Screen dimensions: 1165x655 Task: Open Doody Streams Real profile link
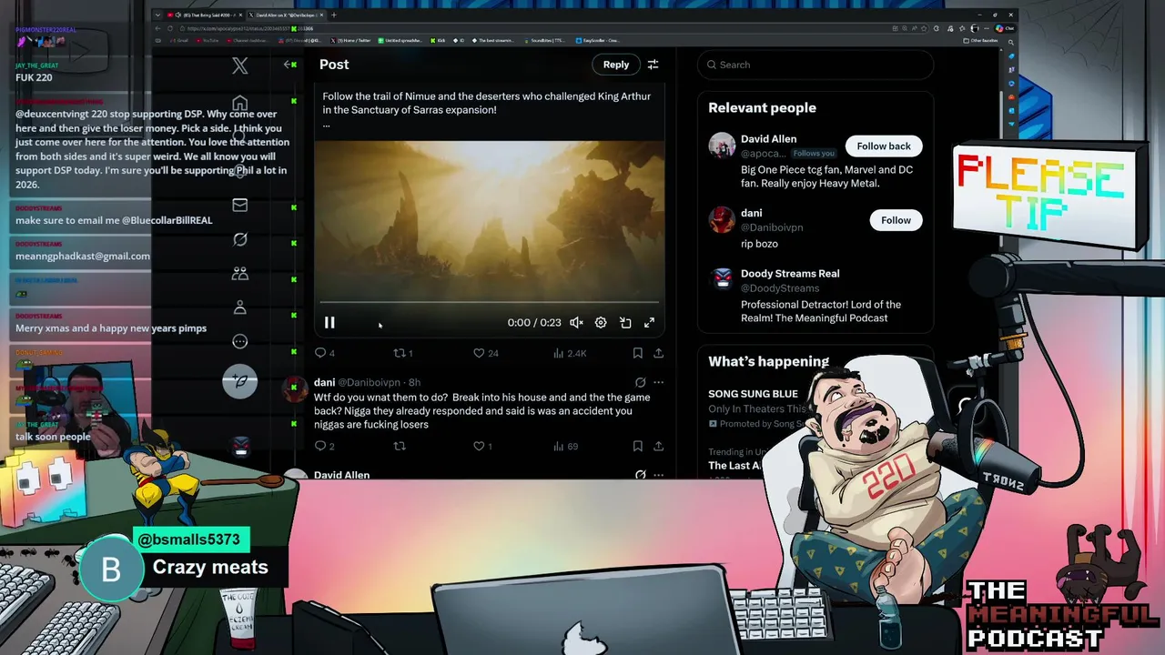point(790,273)
